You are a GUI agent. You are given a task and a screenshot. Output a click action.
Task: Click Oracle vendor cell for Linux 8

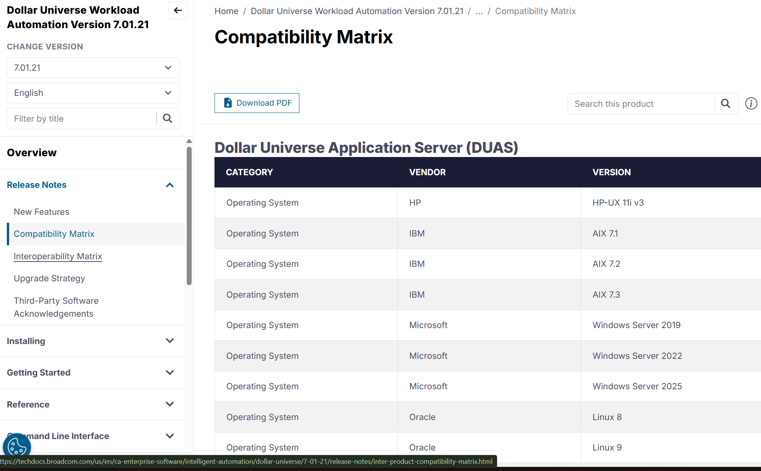(489, 417)
